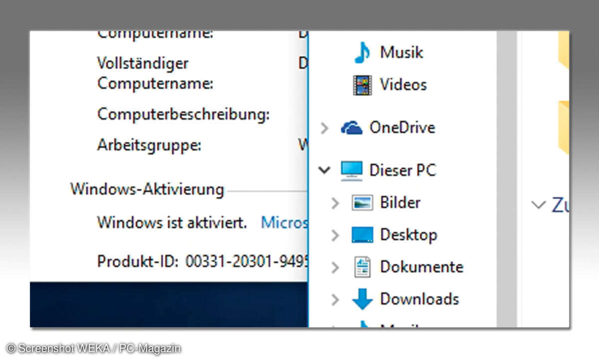The height and width of the screenshot is (359, 599).
Task: Expand the Downloads tree node
Action: point(335,300)
